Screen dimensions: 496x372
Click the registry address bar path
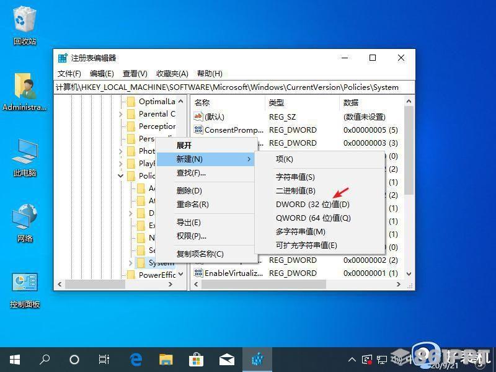coord(234,87)
